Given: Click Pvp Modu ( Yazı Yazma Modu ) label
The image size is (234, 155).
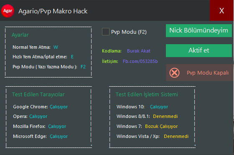Looking at the screenshot, I should point(45,67).
